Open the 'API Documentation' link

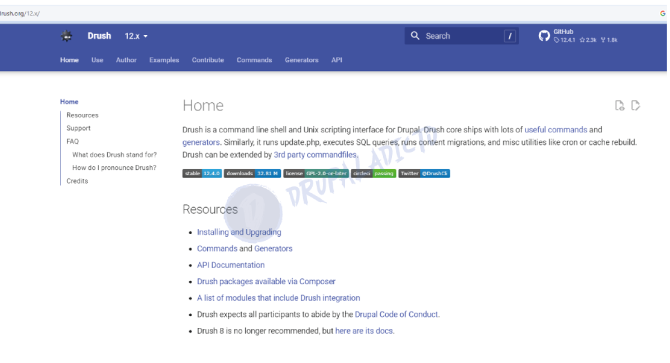pyautogui.click(x=231, y=265)
